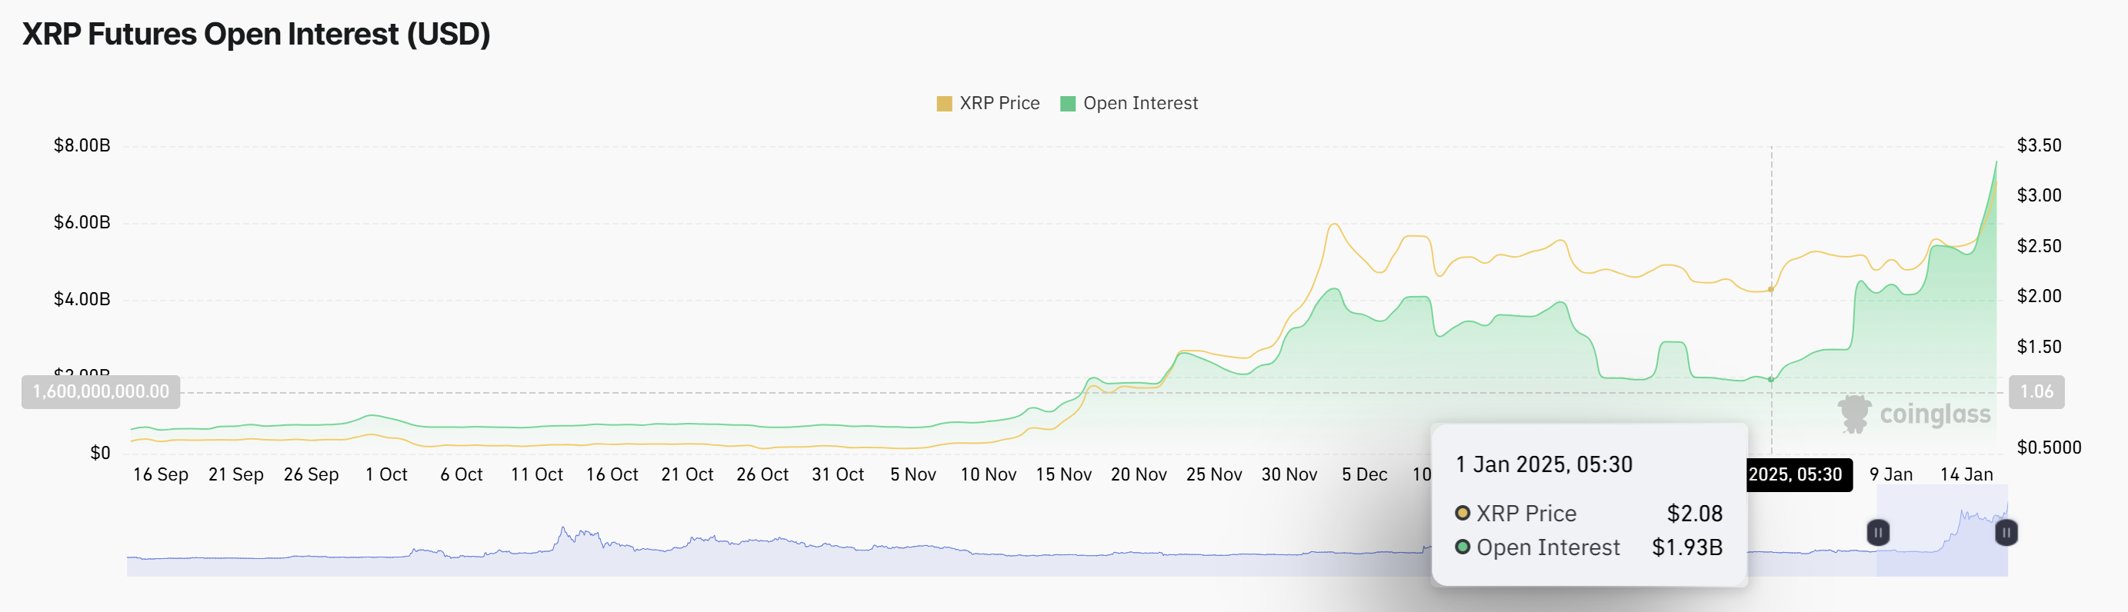The width and height of the screenshot is (2128, 612).
Task: Click the $2.08 XRP Price tooltip value
Action: click(x=1694, y=514)
